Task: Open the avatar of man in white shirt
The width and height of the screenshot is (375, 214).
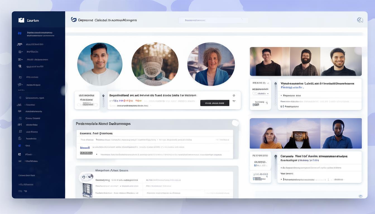Action: click(x=100, y=64)
